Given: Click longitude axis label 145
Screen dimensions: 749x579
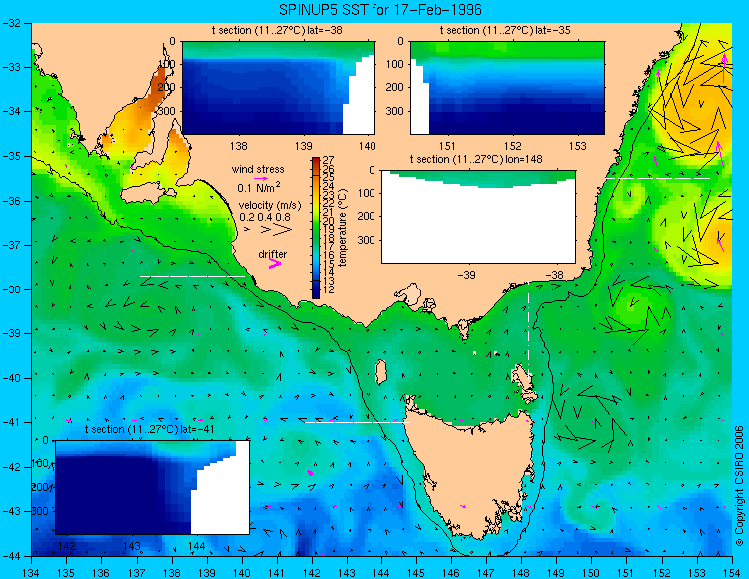Looking at the screenshot, I should 416,573.
